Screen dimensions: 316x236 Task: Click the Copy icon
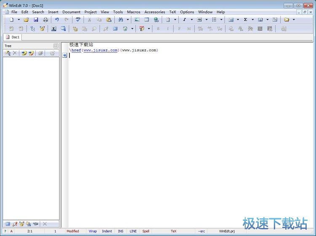[99, 19]
